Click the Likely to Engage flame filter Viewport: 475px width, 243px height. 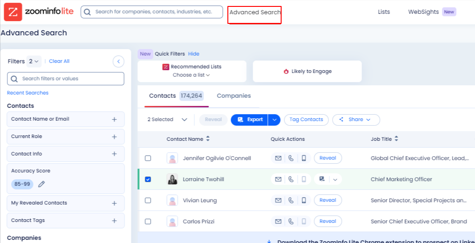tap(307, 72)
